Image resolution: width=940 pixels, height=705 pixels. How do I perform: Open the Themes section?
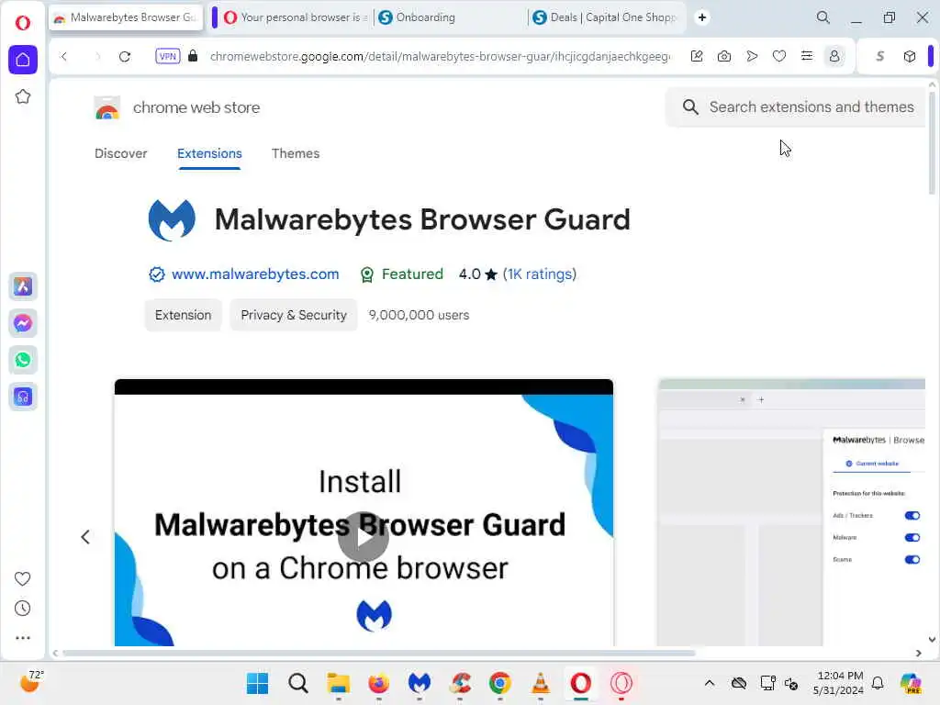click(296, 153)
